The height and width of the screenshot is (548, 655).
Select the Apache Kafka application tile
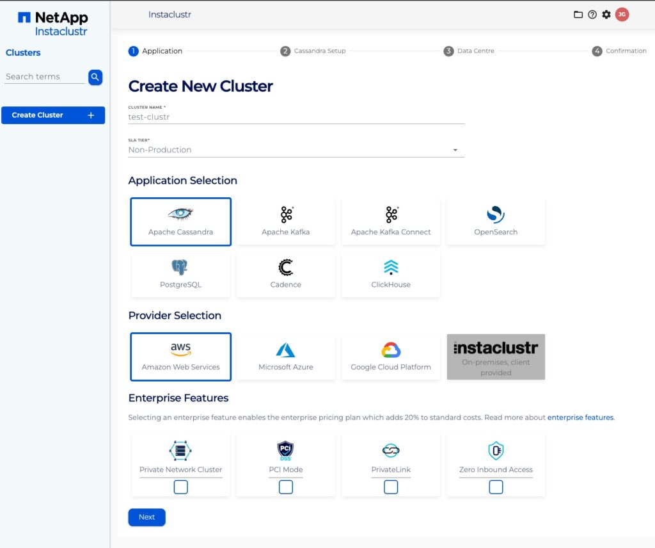(285, 222)
